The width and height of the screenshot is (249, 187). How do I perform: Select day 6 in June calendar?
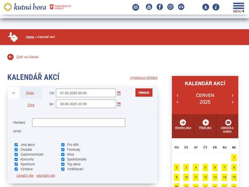coord(215,168)
